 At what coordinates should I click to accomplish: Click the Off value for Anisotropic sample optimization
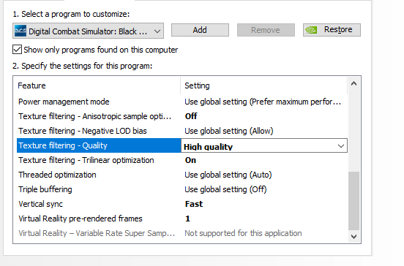(x=191, y=116)
